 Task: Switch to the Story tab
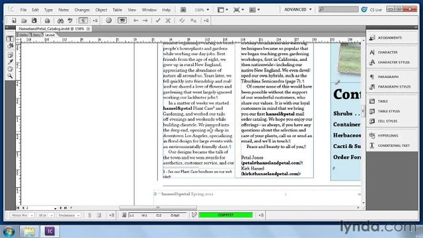click(x=37, y=35)
